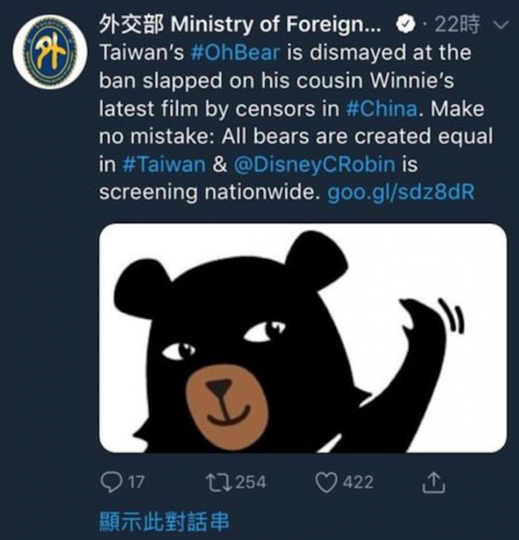Open the Ministry of Foreign Affairs profile avatar

[x=50, y=52]
